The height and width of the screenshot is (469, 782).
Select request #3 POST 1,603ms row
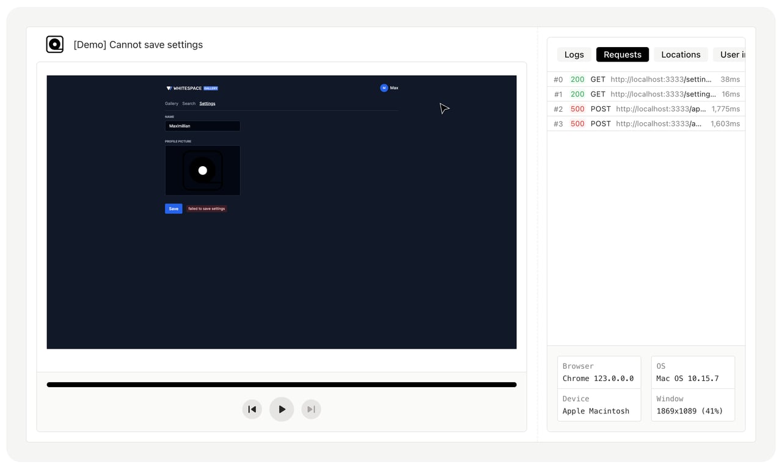(646, 123)
